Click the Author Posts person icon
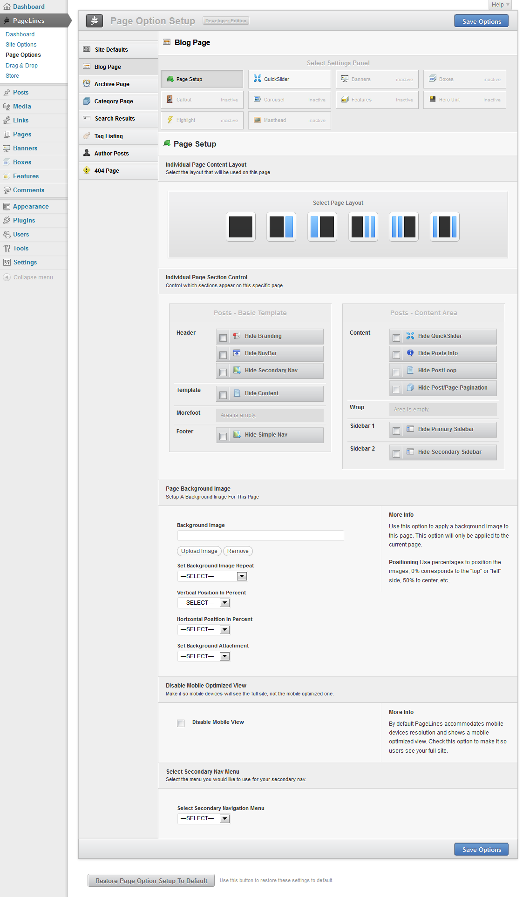Image resolution: width=523 pixels, height=897 pixels. pos(87,153)
